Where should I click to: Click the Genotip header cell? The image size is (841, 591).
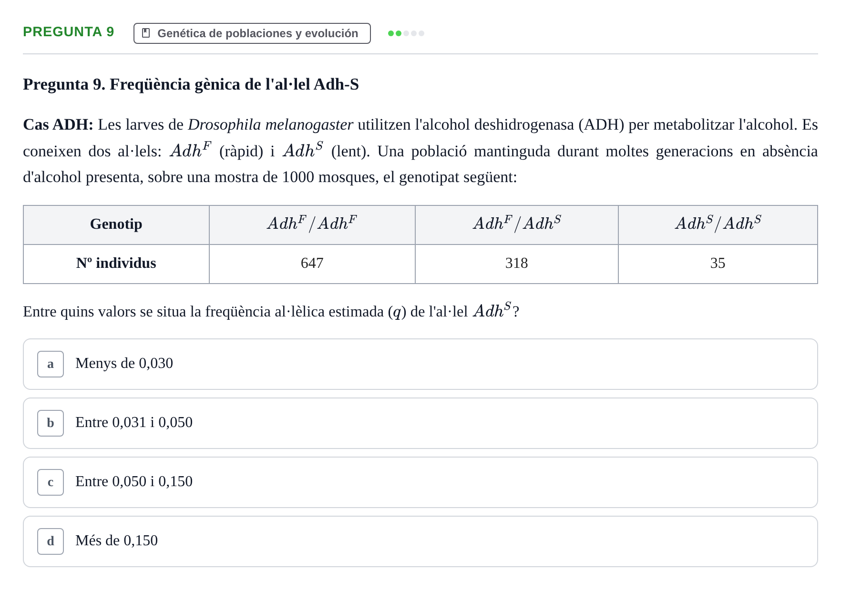coord(116,224)
